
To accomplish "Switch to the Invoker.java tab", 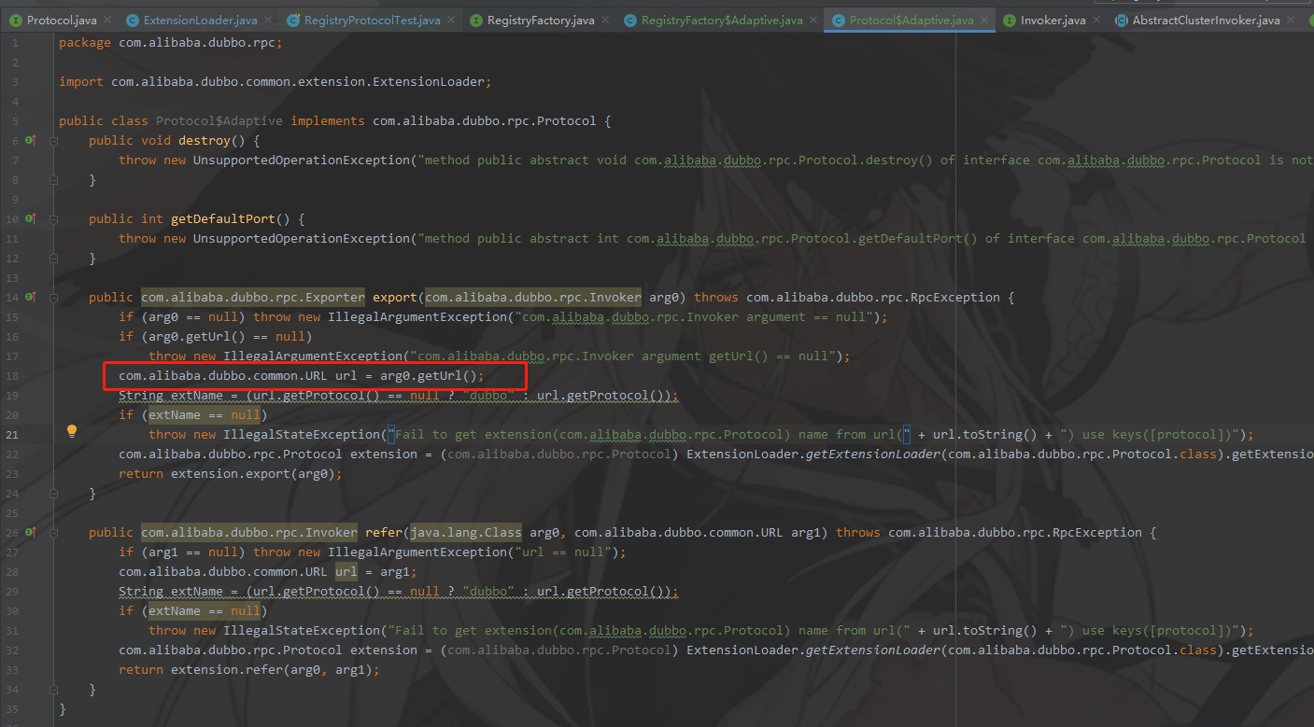I will [x=1053, y=20].
